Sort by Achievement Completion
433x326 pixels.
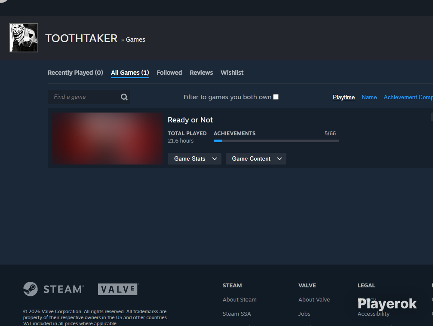click(408, 97)
